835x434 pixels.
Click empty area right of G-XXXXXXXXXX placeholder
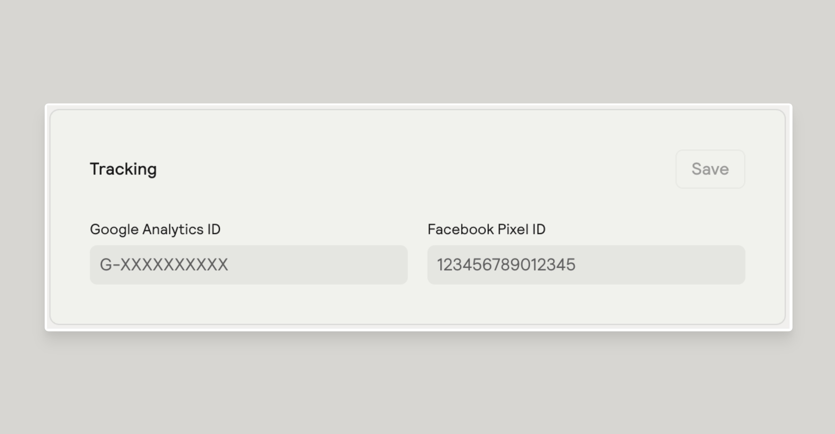point(318,265)
